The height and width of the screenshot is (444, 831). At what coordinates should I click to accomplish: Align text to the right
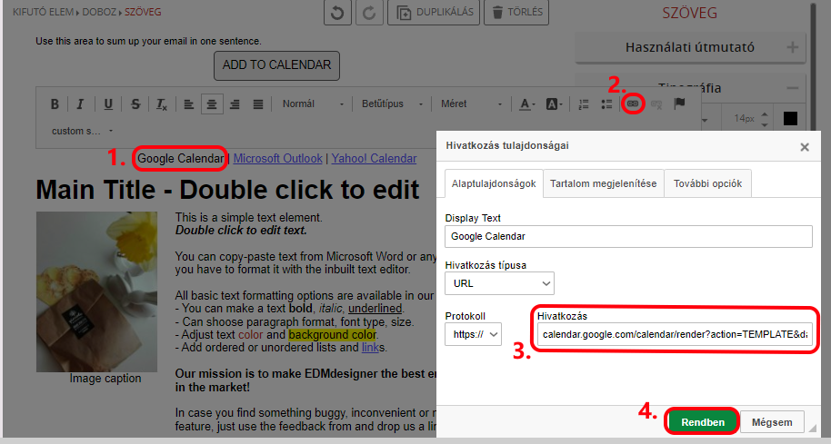point(235,104)
